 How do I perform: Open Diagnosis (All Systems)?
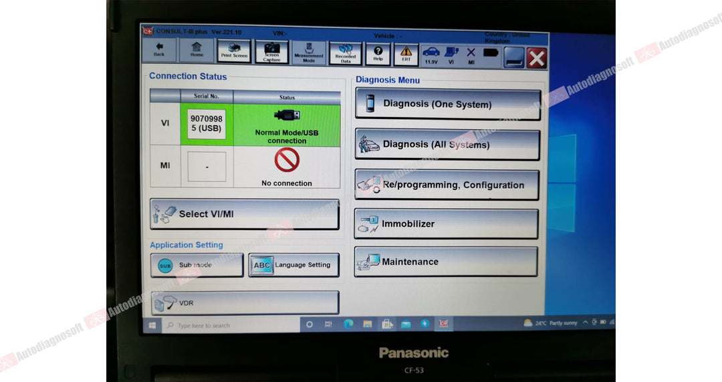(x=447, y=145)
